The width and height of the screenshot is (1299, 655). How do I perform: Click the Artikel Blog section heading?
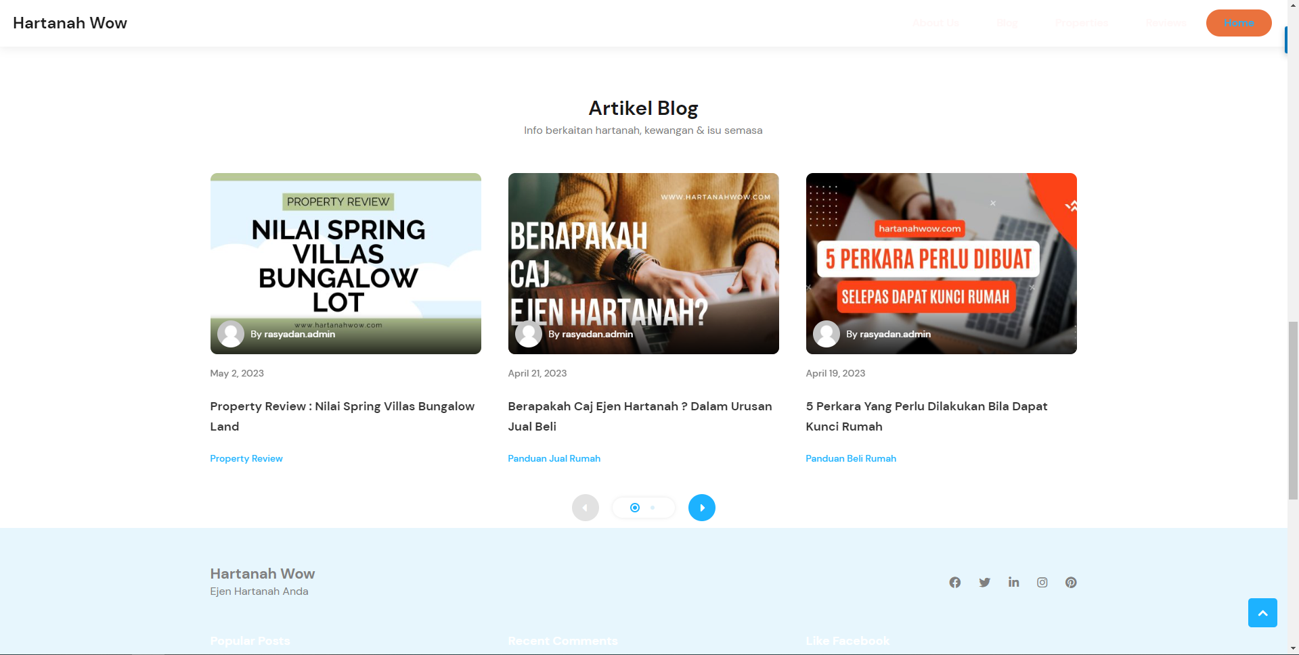[x=643, y=108]
